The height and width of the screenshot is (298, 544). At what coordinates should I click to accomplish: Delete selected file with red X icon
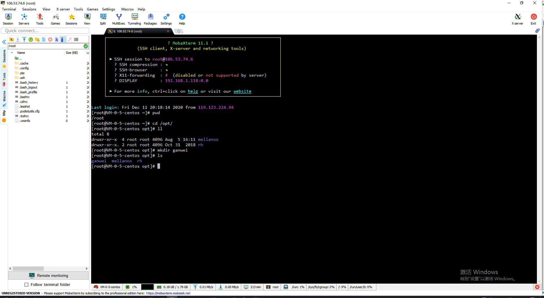click(x=50, y=40)
